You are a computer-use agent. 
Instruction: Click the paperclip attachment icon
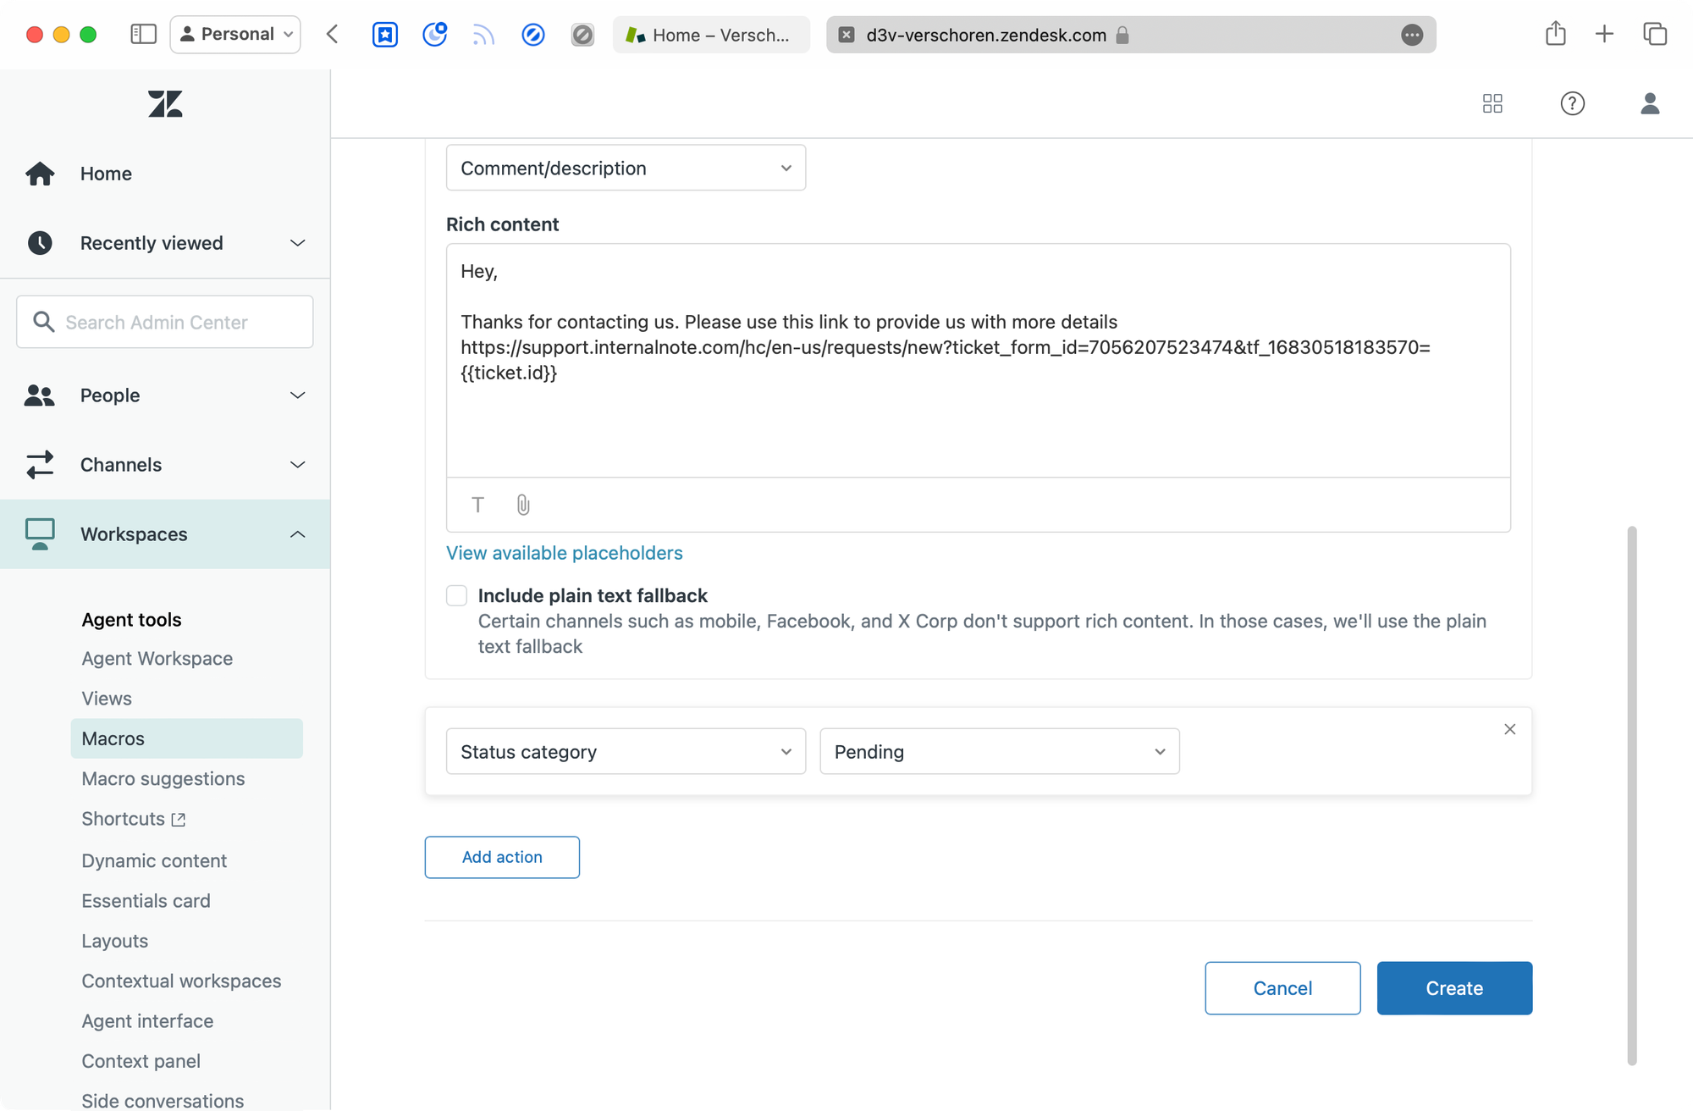[523, 506]
